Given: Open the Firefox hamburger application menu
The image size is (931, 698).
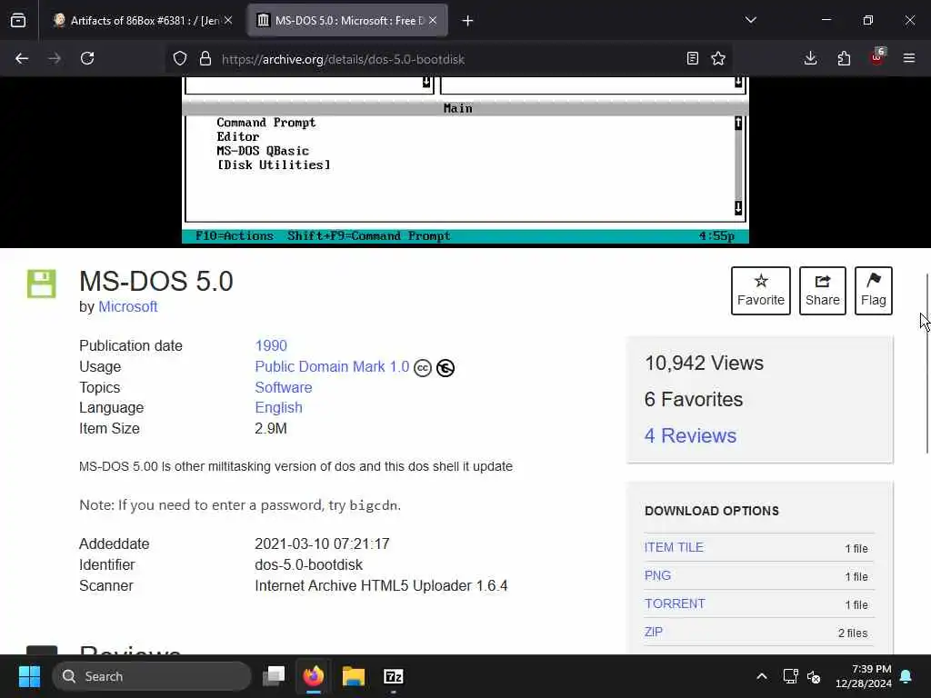Looking at the screenshot, I should point(909,58).
